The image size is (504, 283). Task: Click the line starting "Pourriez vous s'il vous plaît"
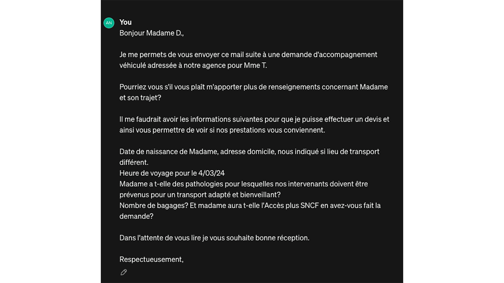coord(253,87)
